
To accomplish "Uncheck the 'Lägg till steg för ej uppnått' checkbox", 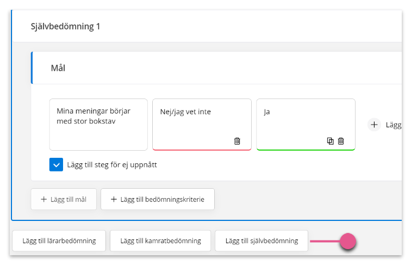I will coord(56,164).
